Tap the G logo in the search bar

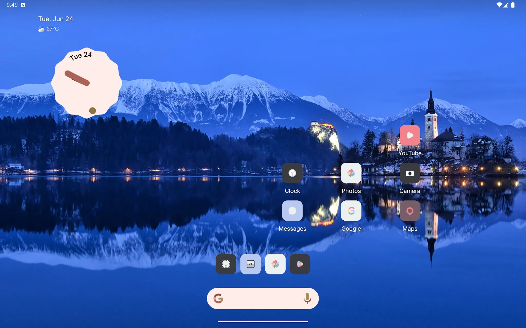[x=219, y=298]
